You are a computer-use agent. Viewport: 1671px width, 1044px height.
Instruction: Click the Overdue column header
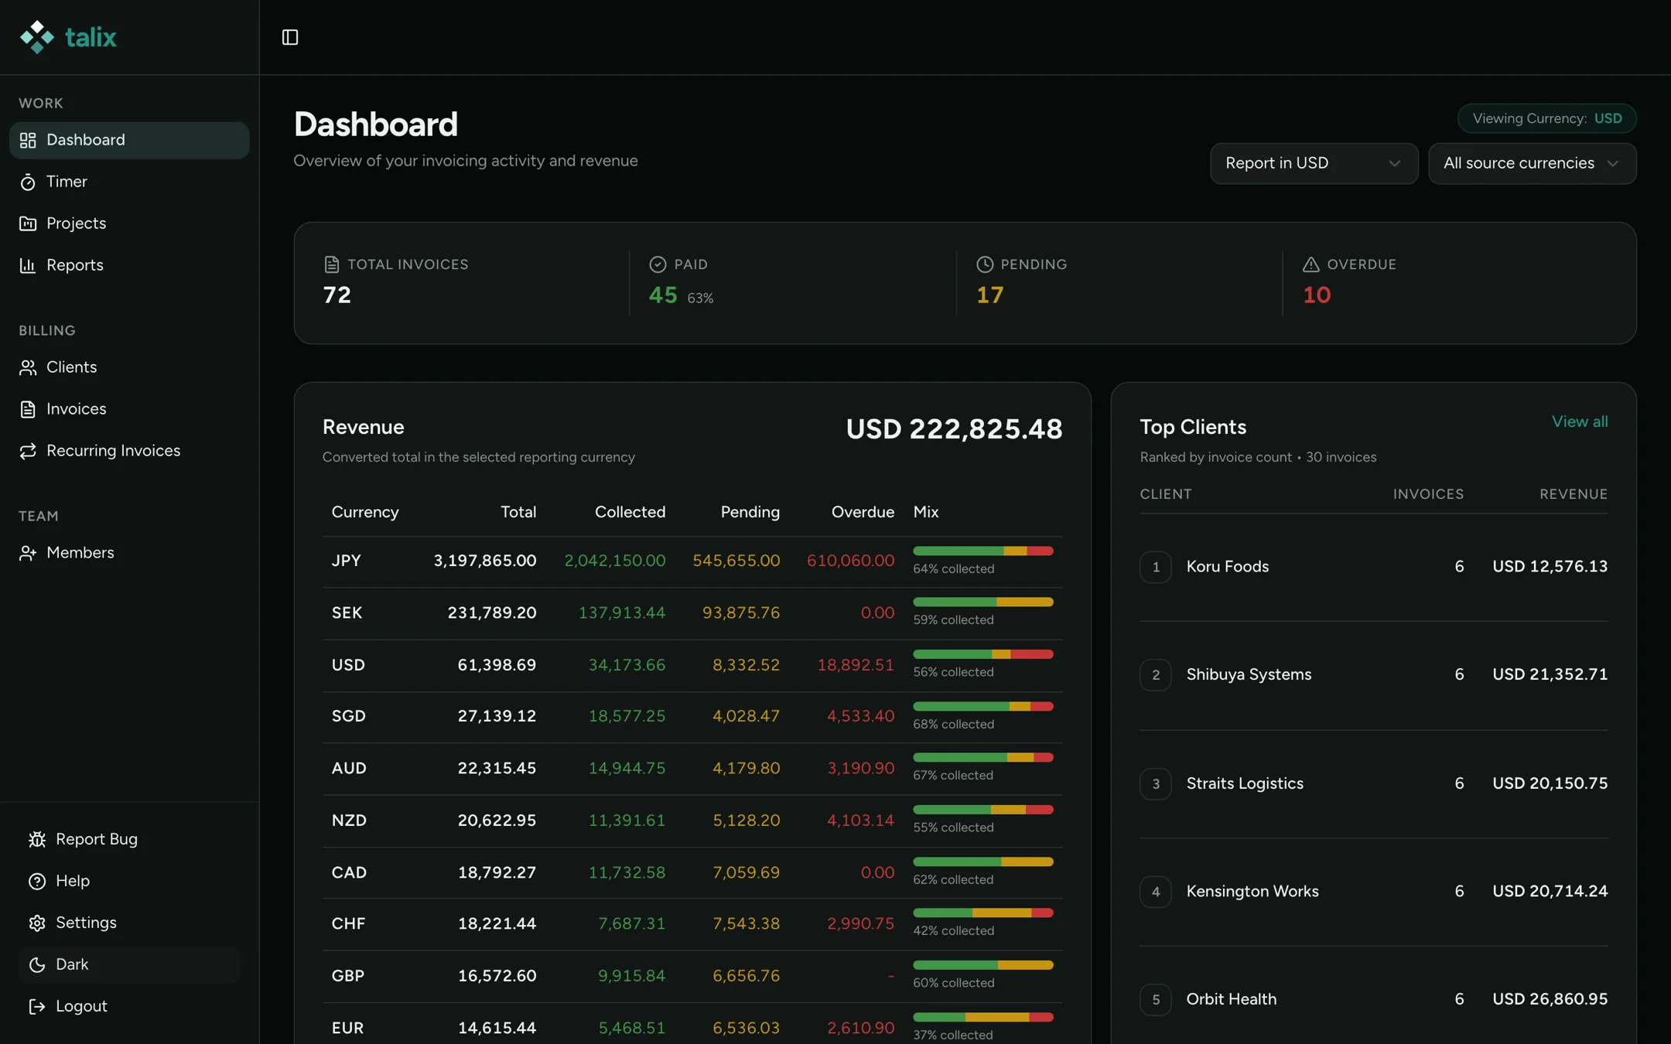pyautogui.click(x=863, y=512)
